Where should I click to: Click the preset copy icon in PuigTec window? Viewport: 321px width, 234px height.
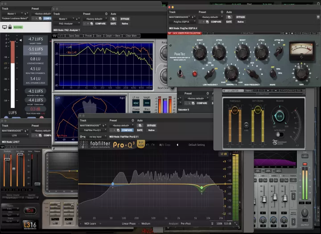point(207,22)
